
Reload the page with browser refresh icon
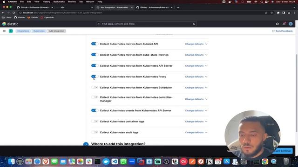point(14,13)
